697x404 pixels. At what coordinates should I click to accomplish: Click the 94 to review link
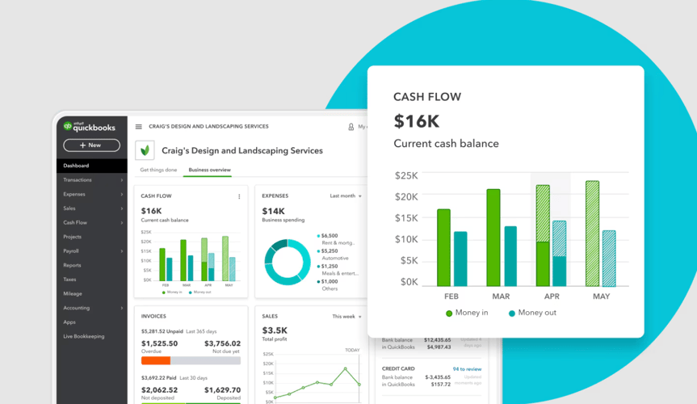(467, 368)
